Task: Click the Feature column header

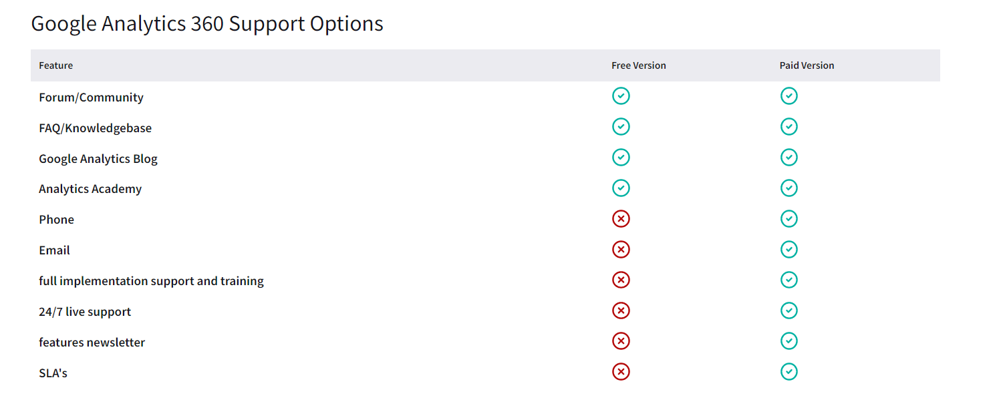Action: [x=56, y=65]
